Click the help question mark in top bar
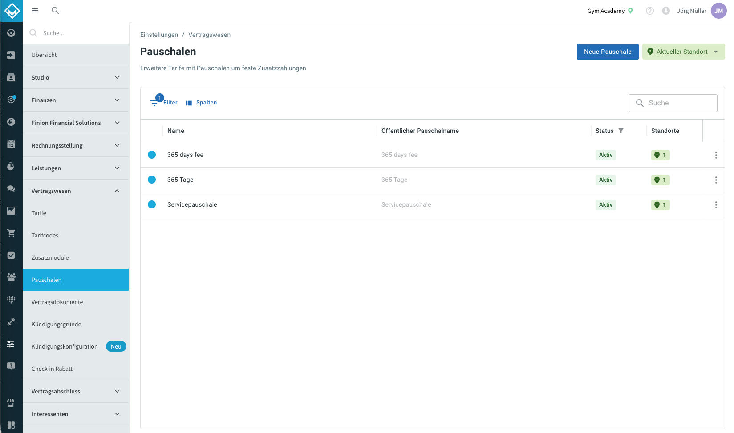 650,11
